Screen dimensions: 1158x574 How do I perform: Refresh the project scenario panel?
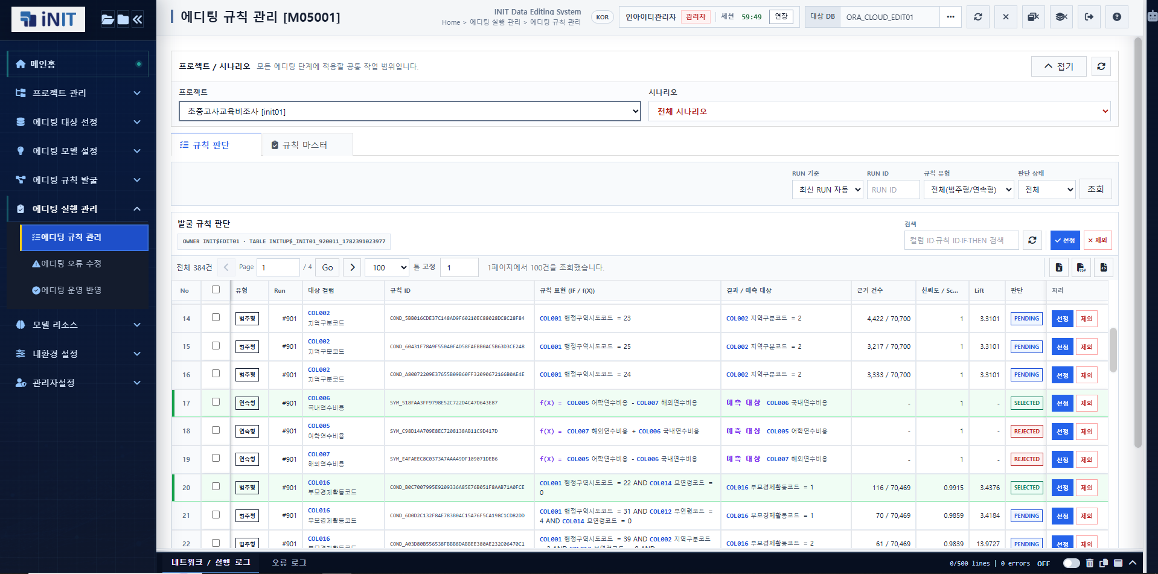pos(1101,66)
